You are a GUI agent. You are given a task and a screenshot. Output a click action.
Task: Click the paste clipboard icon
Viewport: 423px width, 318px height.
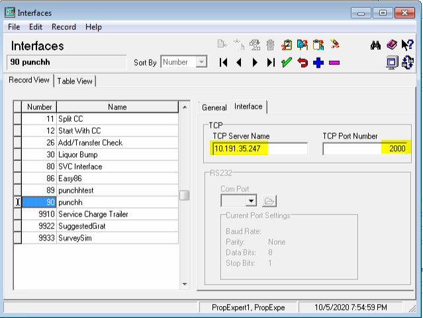[318, 45]
